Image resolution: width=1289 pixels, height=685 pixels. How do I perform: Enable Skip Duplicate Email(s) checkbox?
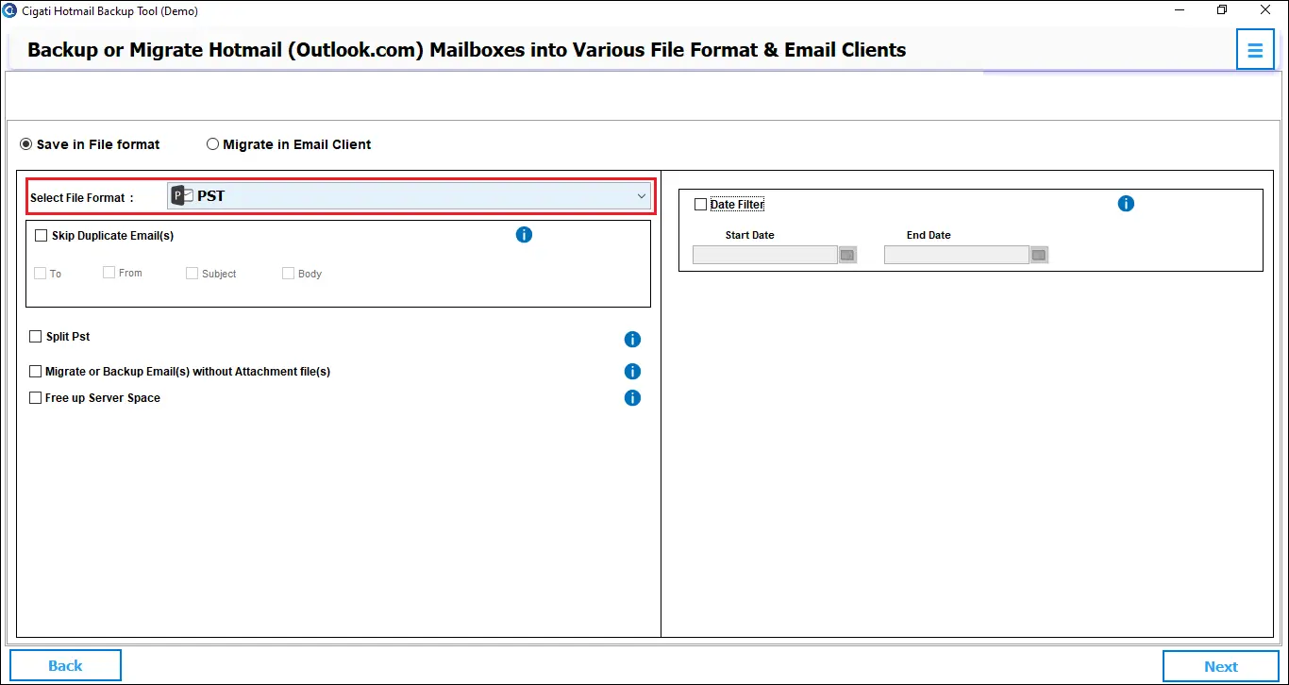(41, 236)
